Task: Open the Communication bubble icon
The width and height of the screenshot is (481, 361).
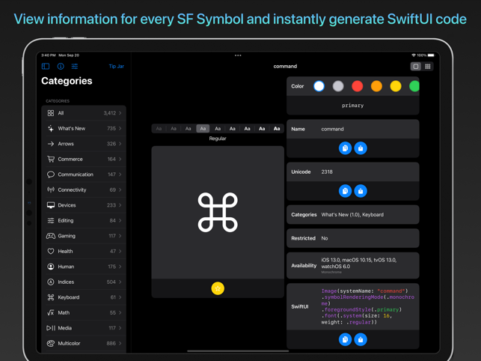Action: pos(51,175)
